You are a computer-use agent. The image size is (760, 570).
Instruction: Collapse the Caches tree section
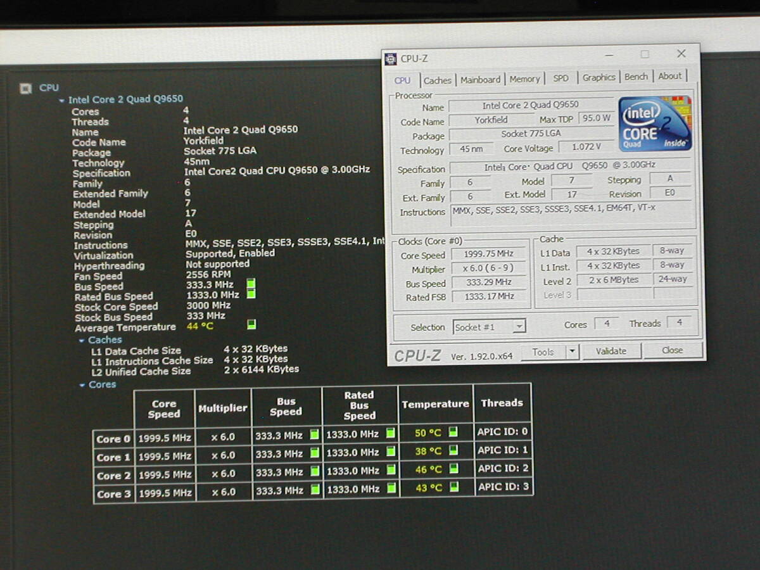(x=81, y=341)
